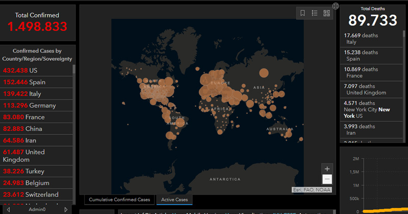Zoom in on the map
This screenshot has width=408, height=214.
coord(327,169)
